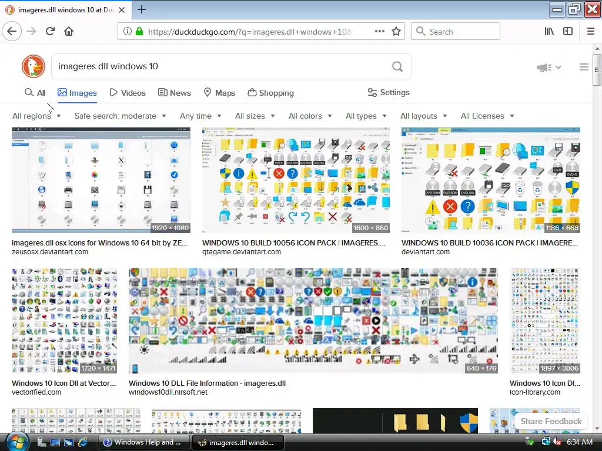Open the osx icons 1920 × 1080 thumbnail
Image resolution: width=602 pixels, height=451 pixels.
(101, 180)
